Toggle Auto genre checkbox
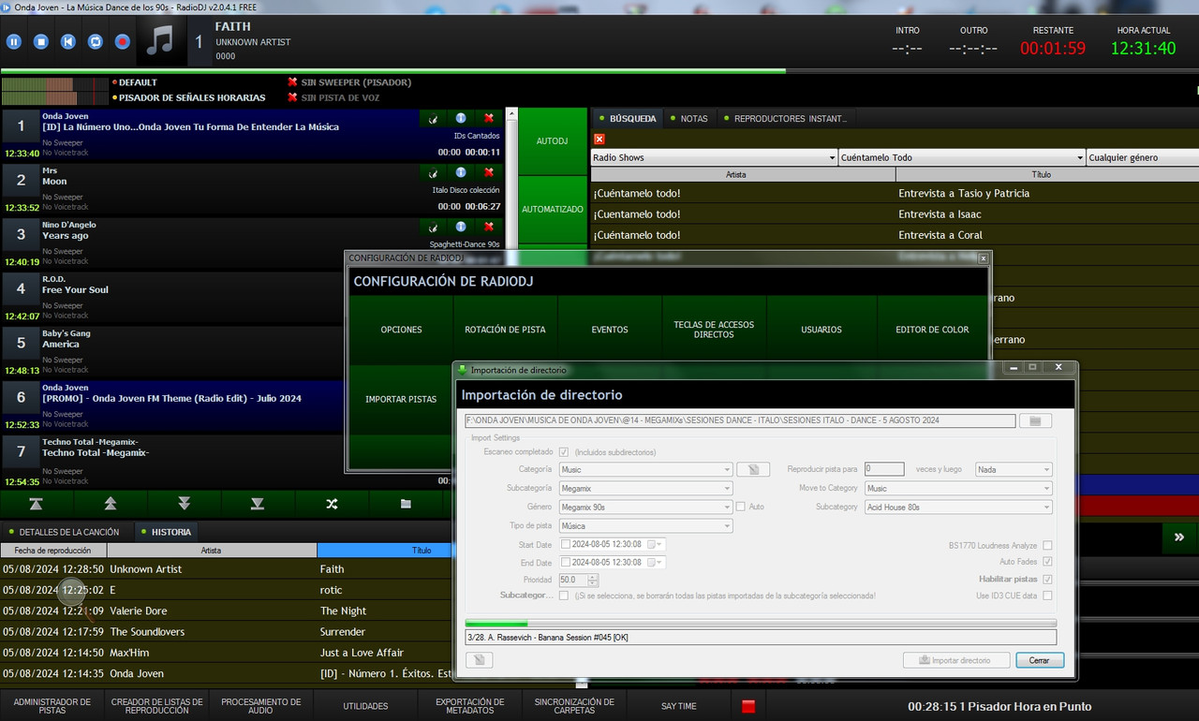Image resolution: width=1199 pixels, height=721 pixels. pos(741,507)
